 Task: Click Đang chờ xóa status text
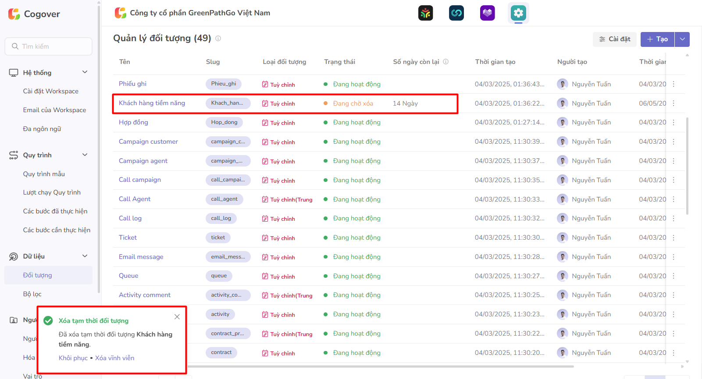tap(353, 103)
